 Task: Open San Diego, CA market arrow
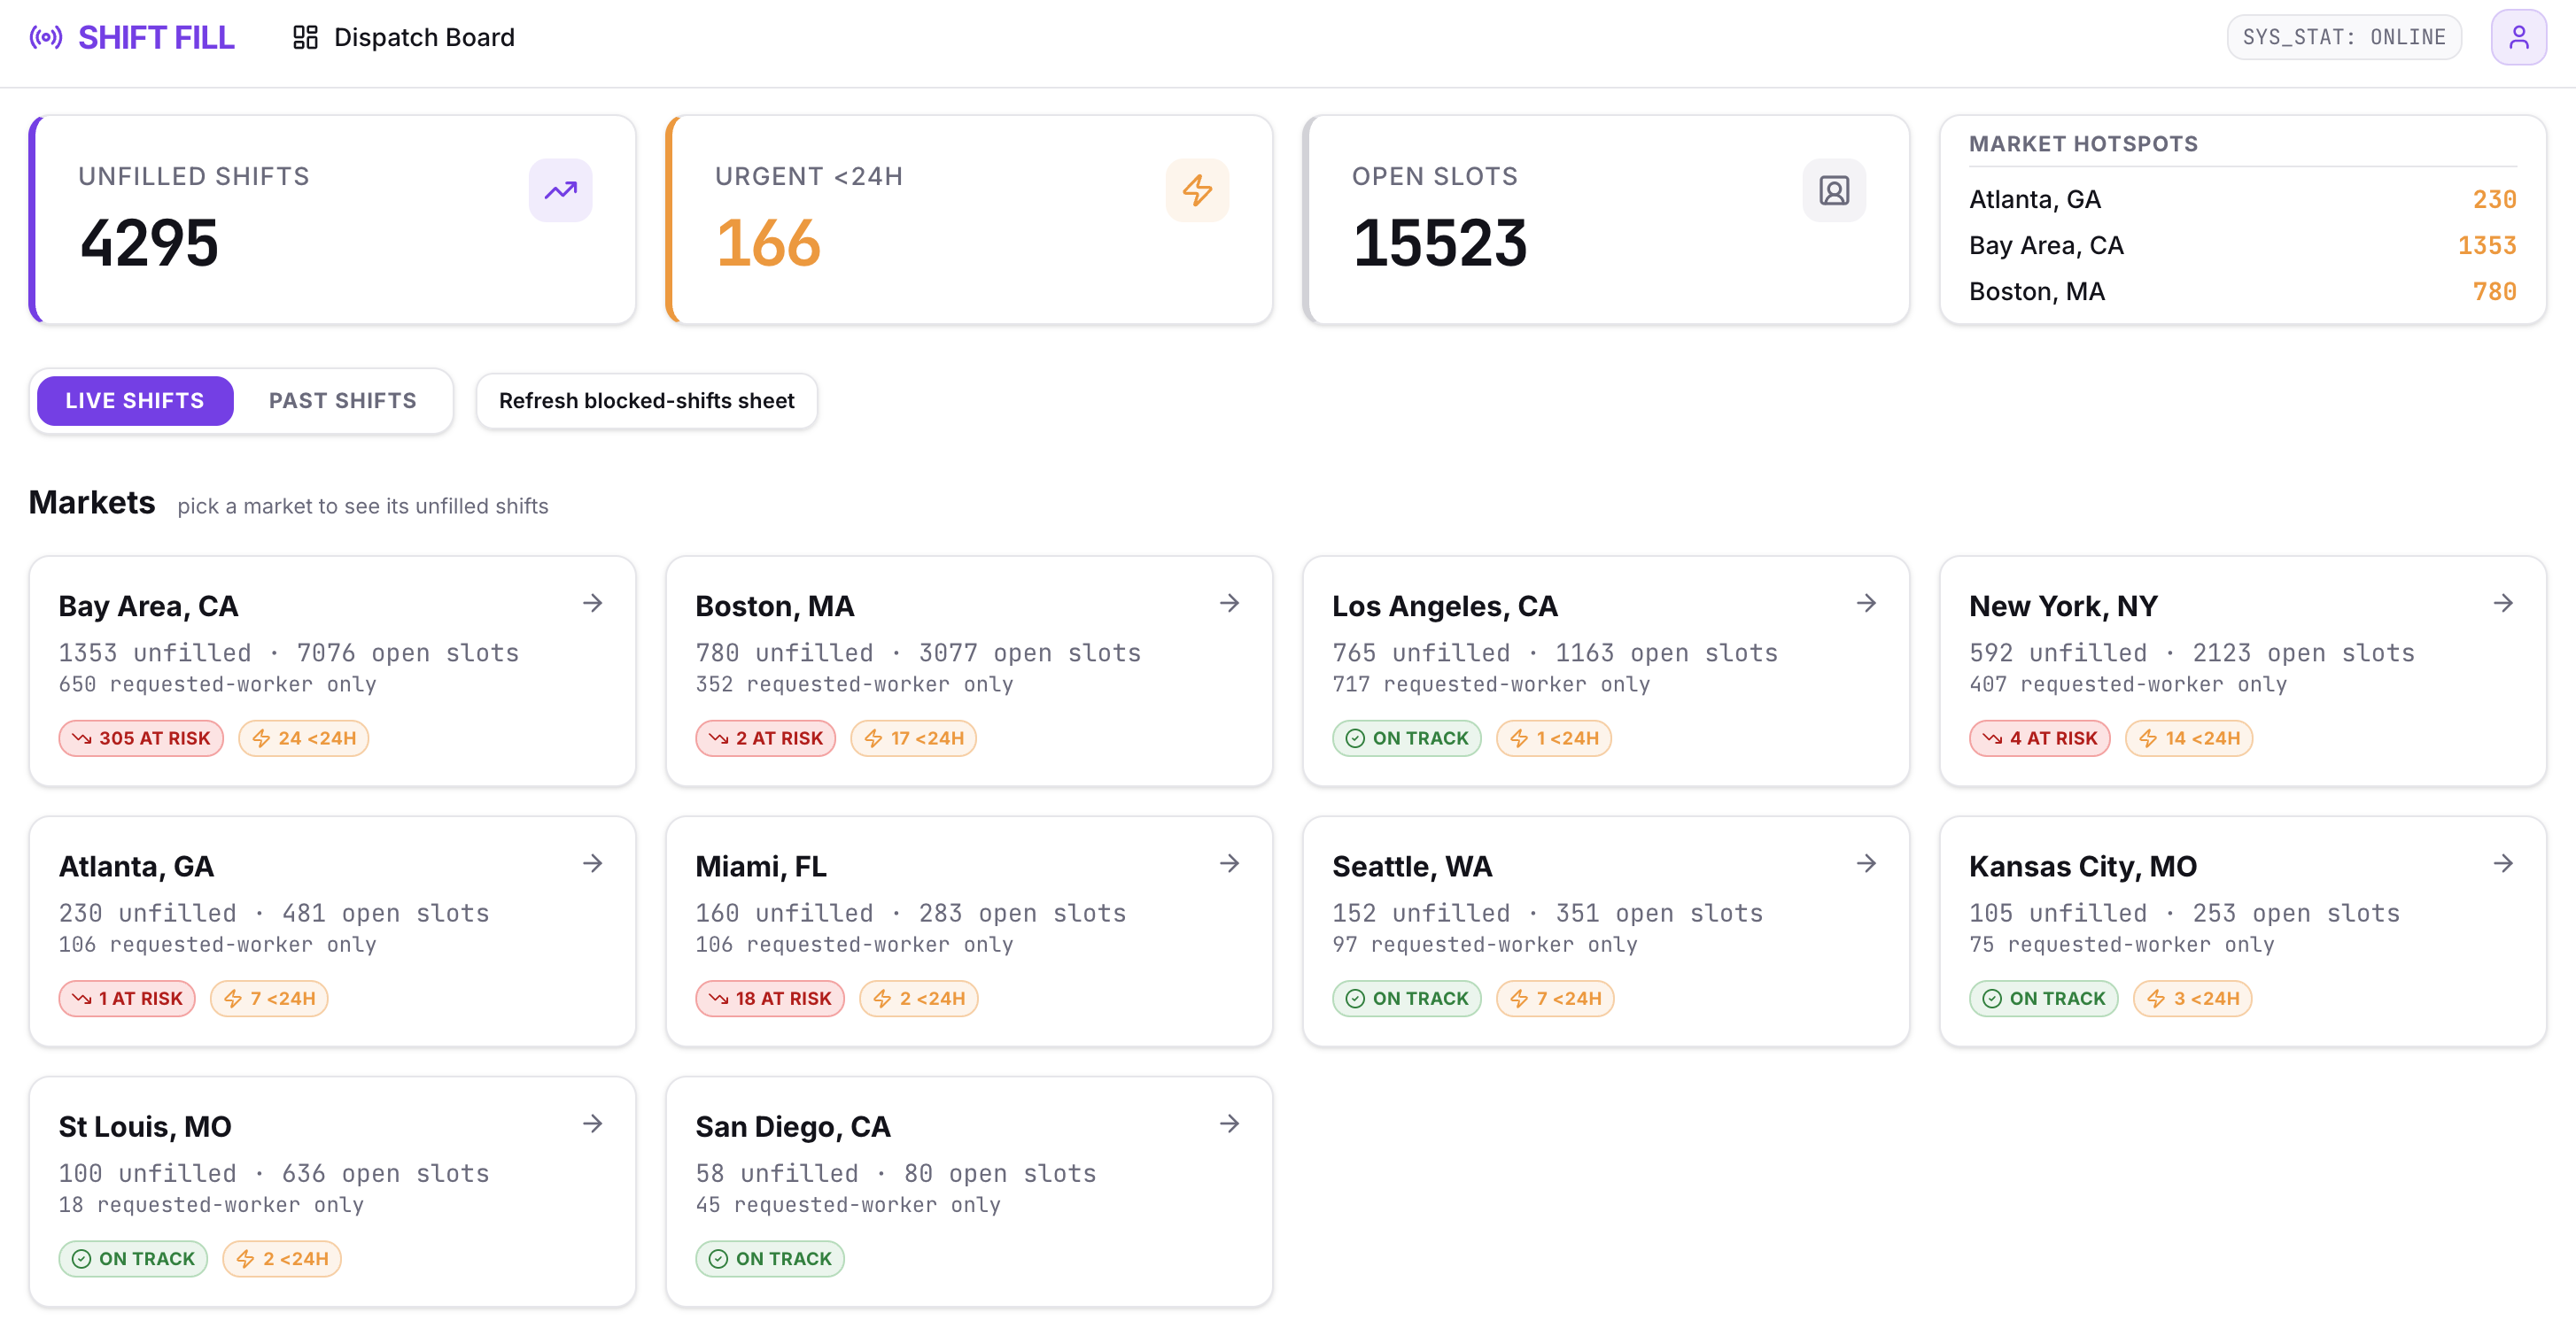[x=1230, y=1124]
